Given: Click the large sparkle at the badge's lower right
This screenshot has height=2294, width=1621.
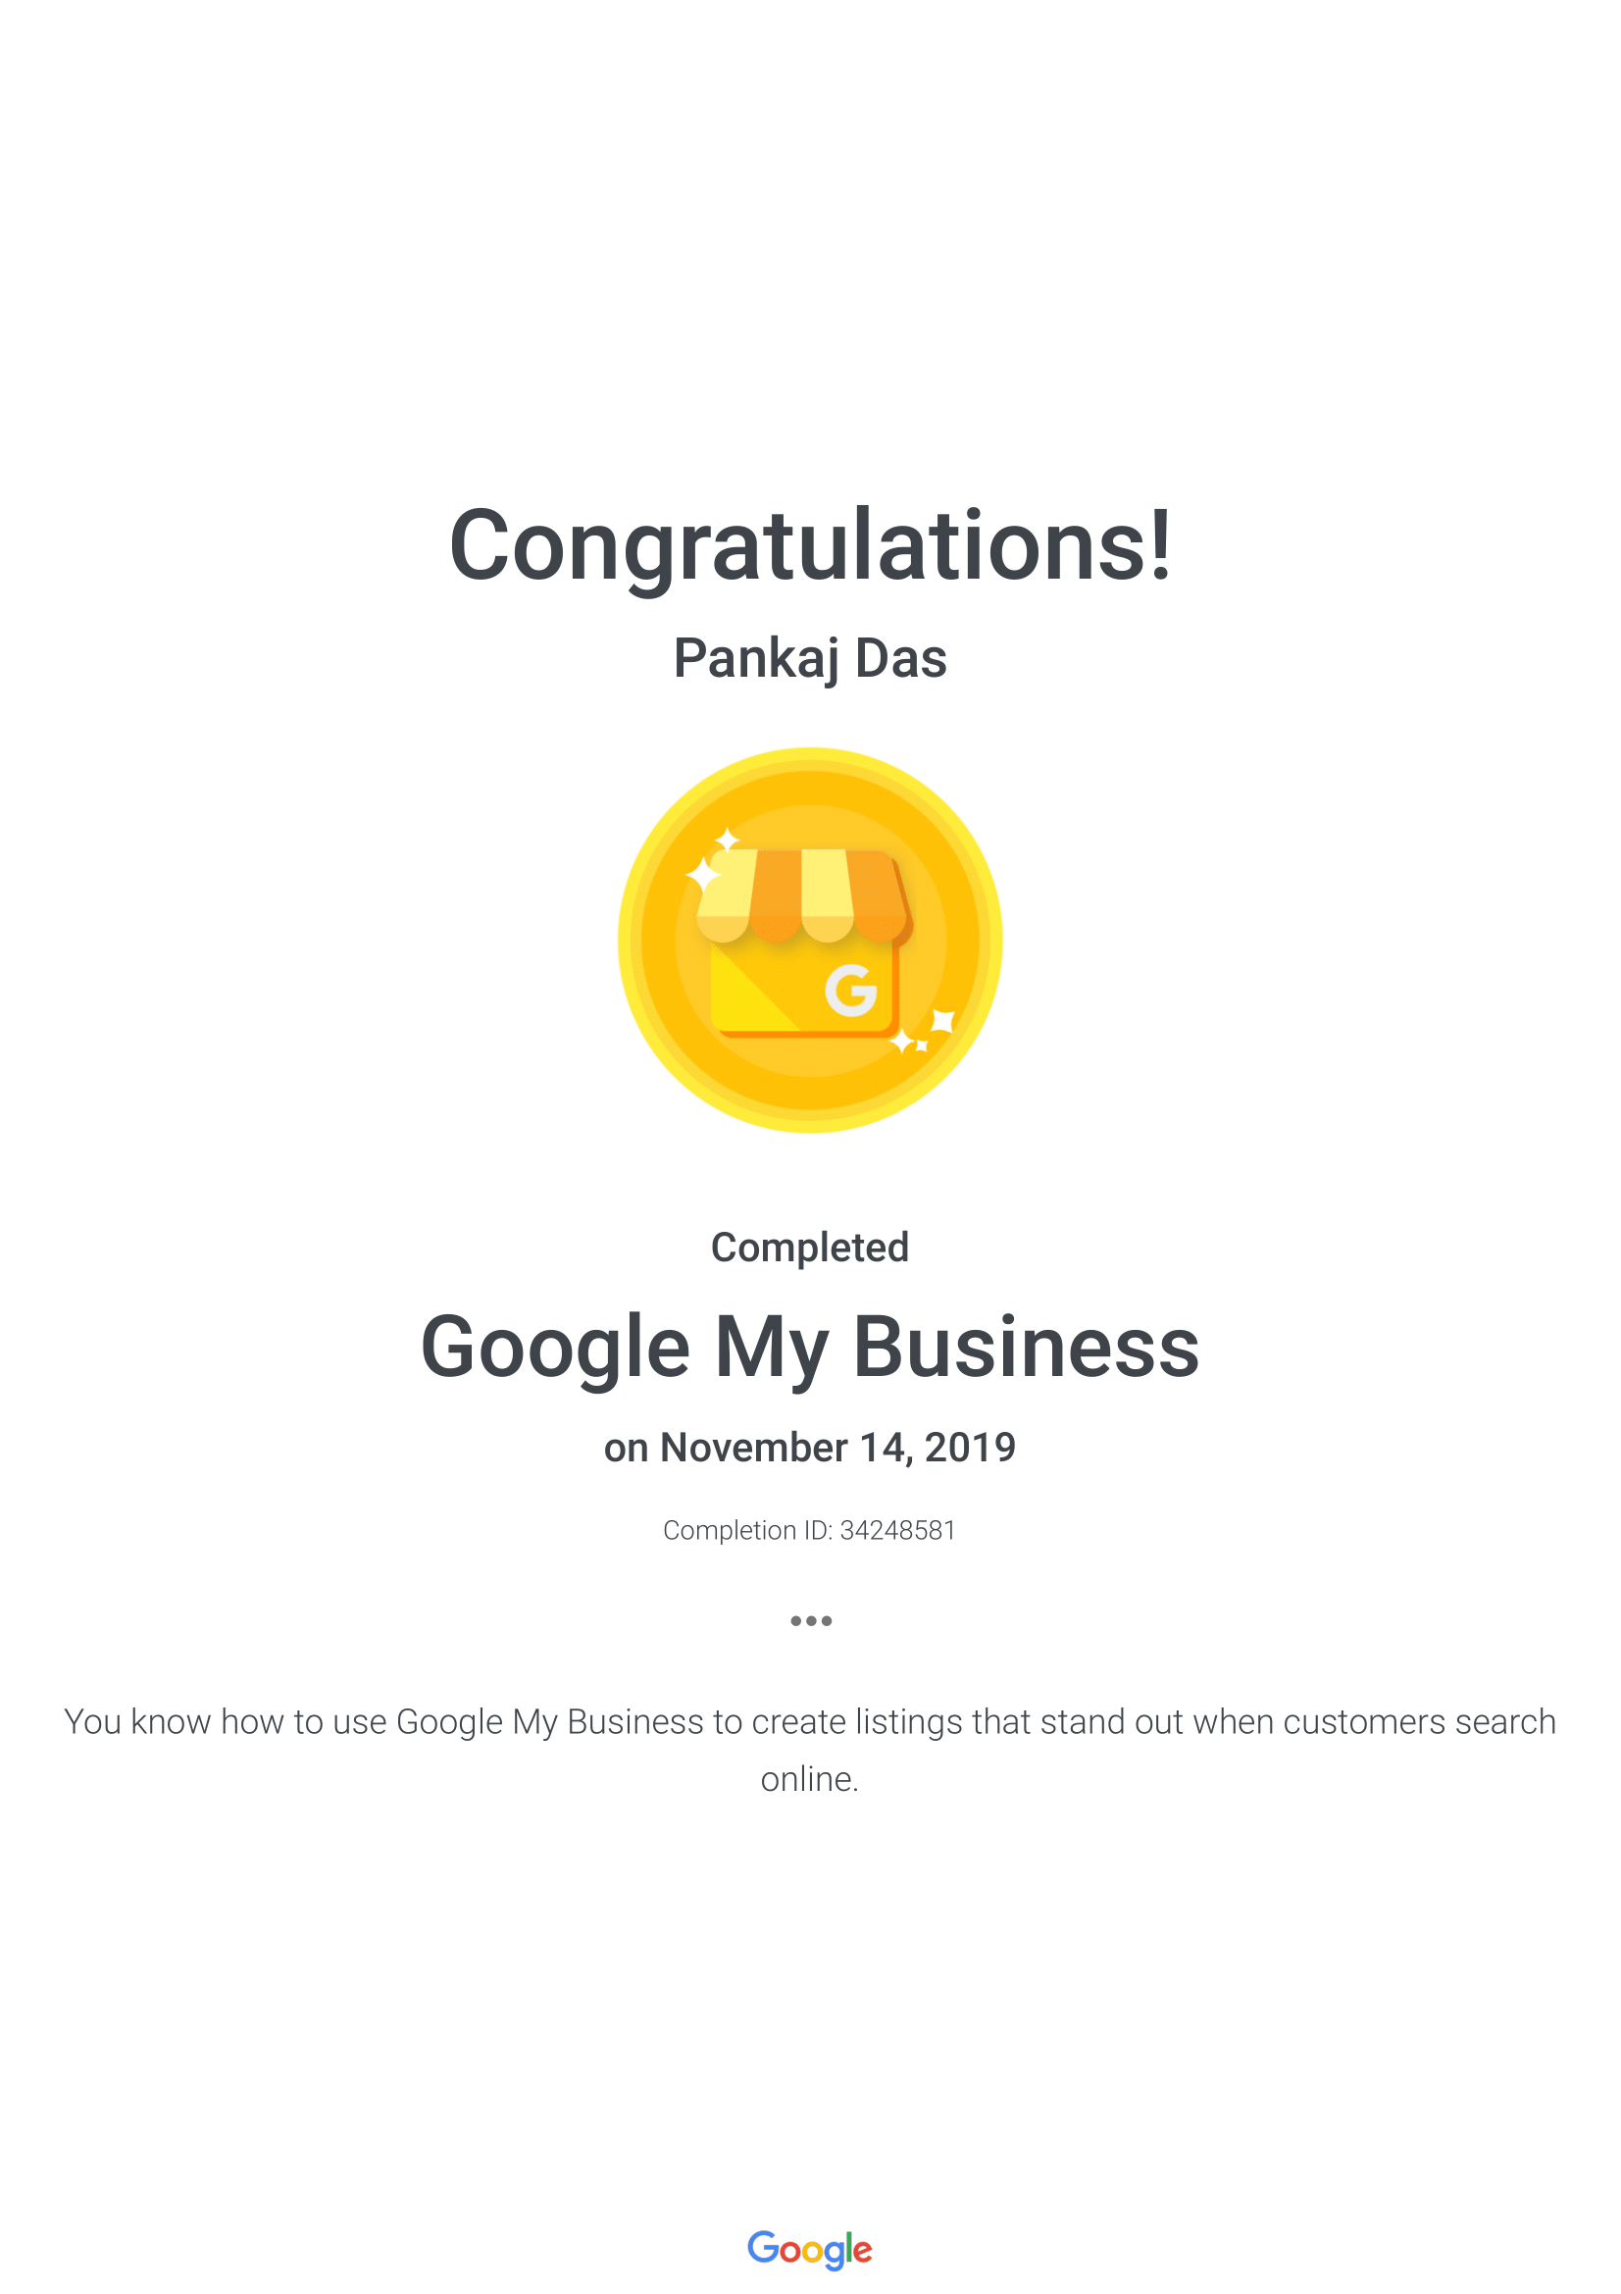Looking at the screenshot, I should pos(941,1020).
